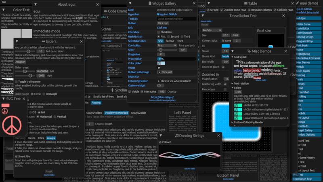Click the image icon in Widget Gallery
The width and height of the screenshot is (323, 182).
coord(159,68)
